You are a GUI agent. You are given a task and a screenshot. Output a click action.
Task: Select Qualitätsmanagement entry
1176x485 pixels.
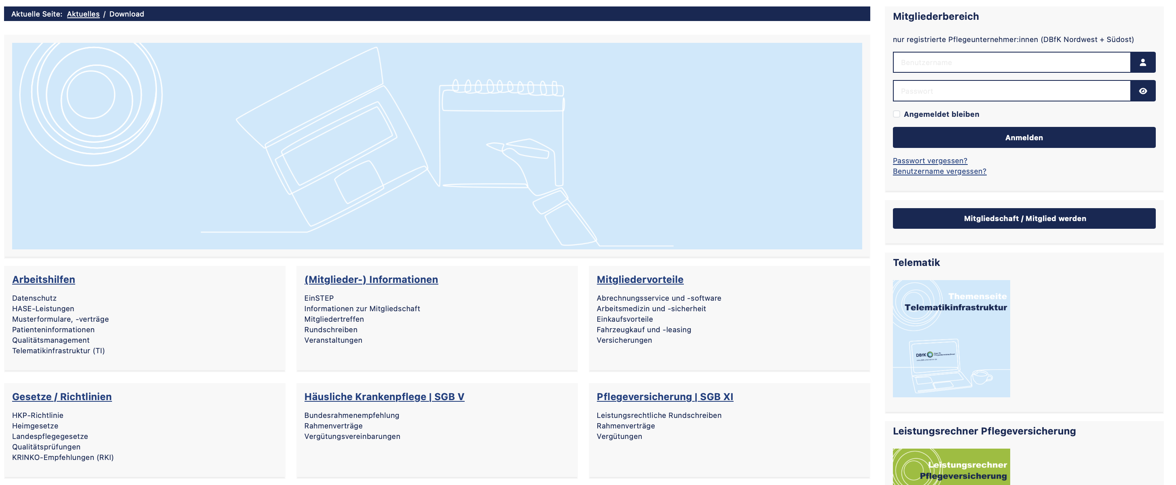(x=51, y=340)
